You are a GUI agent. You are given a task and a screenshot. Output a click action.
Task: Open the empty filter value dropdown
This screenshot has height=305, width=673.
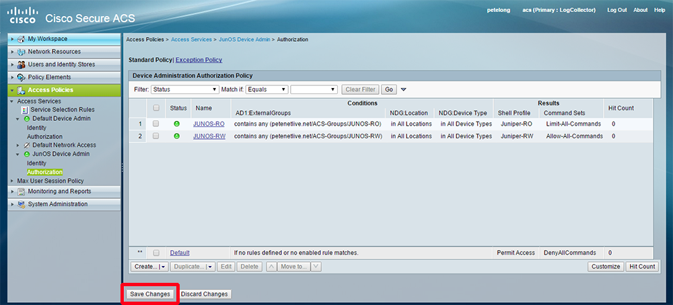tap(314, 89)
